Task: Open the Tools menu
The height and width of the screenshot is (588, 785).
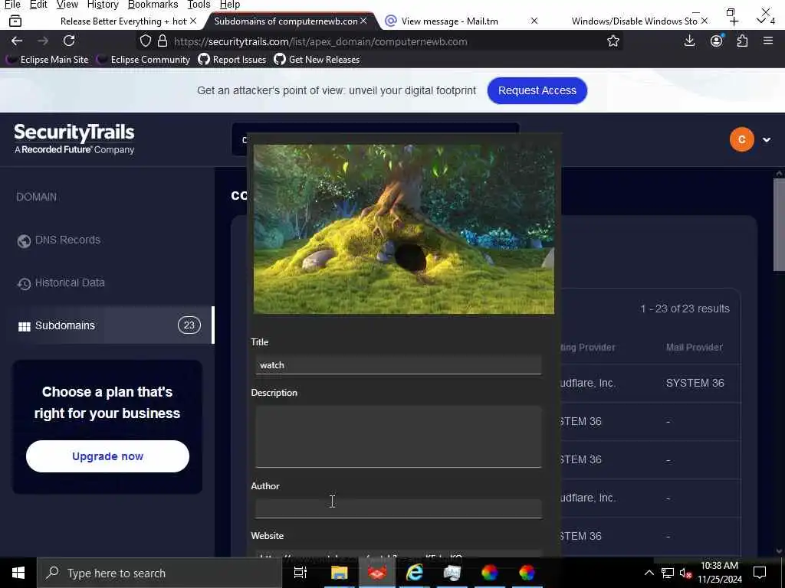Action: click(199, 5)
